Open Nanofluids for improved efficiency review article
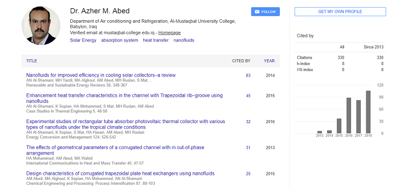Viewport: 407px width, 189px height. tap(101, 75)
